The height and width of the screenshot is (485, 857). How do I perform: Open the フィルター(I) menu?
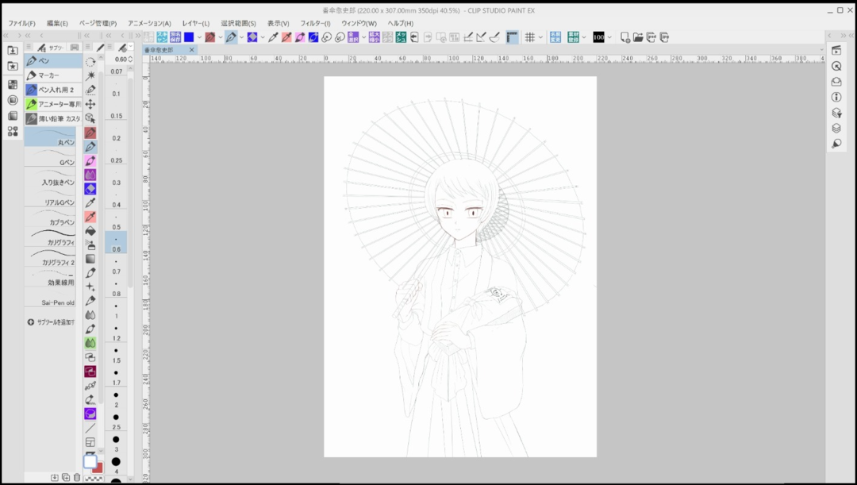coord(315,24)
